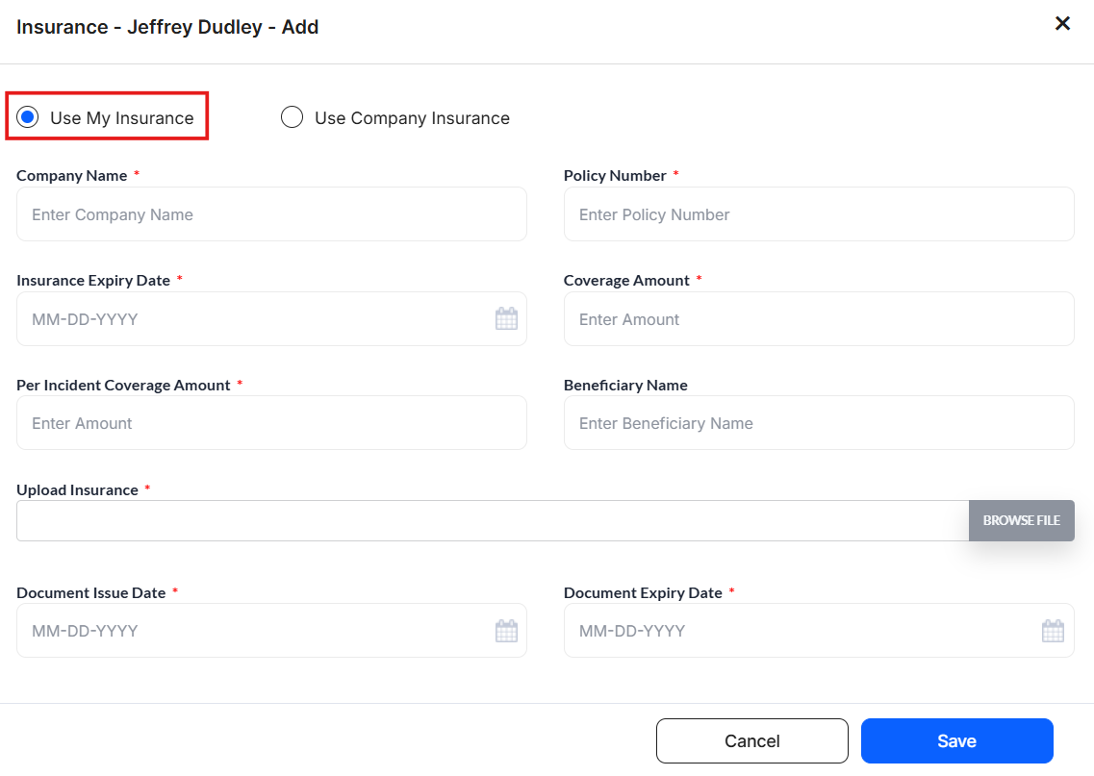Image resolution: width=1094 pixels, height=776 pixels.
Task: Click the Per Incident Coverage Amount field
Action: click(x=271, y=422)
